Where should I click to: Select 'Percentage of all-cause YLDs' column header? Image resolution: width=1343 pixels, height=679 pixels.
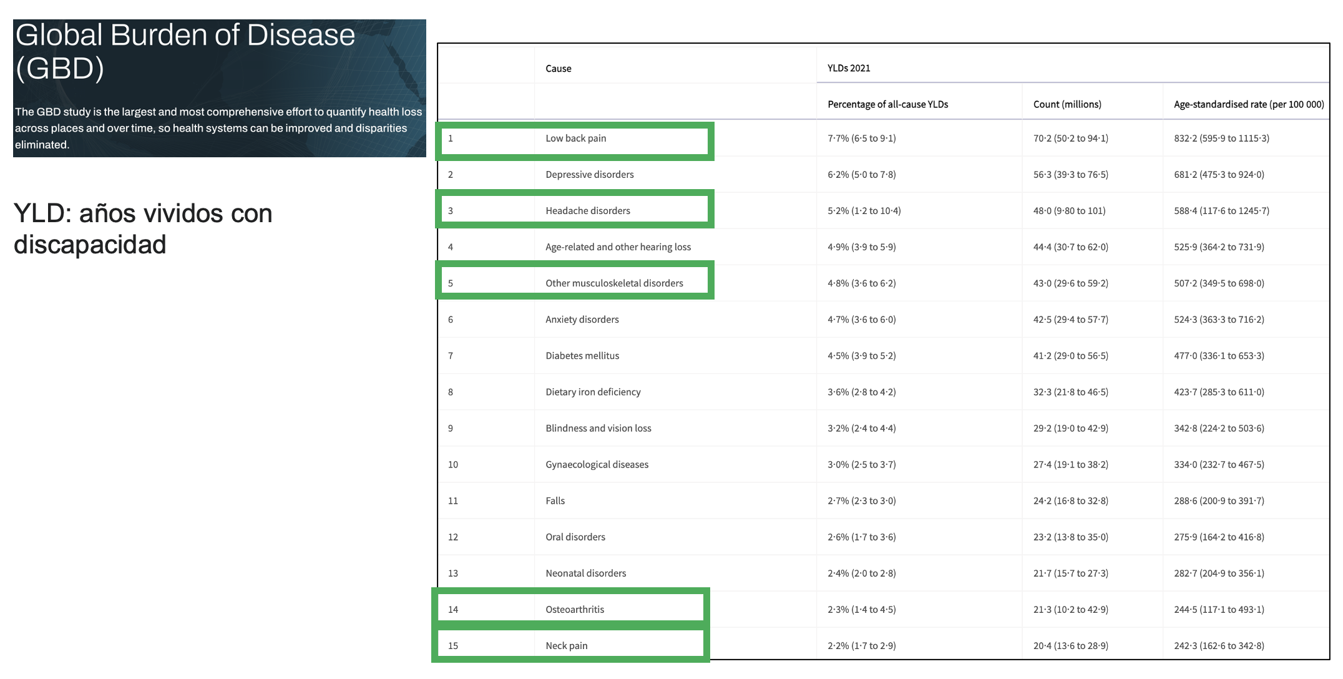pyautogui.click(x=887, y=104)
